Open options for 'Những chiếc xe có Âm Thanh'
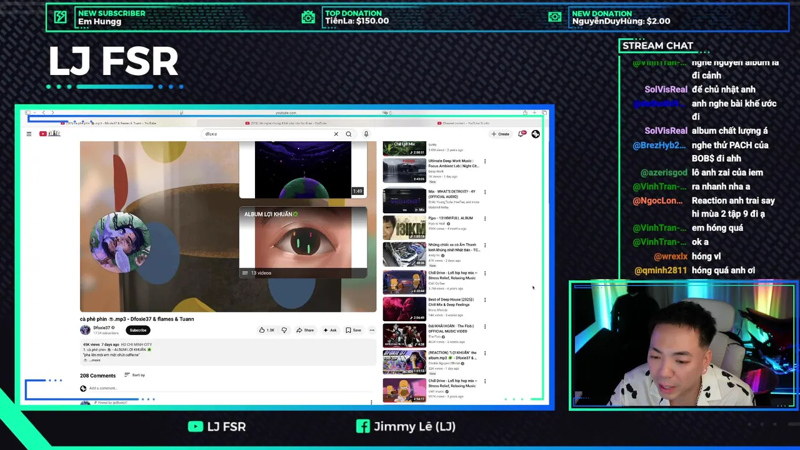The width and height of the screenshot is (800, 450). click(x=485, y=245)
